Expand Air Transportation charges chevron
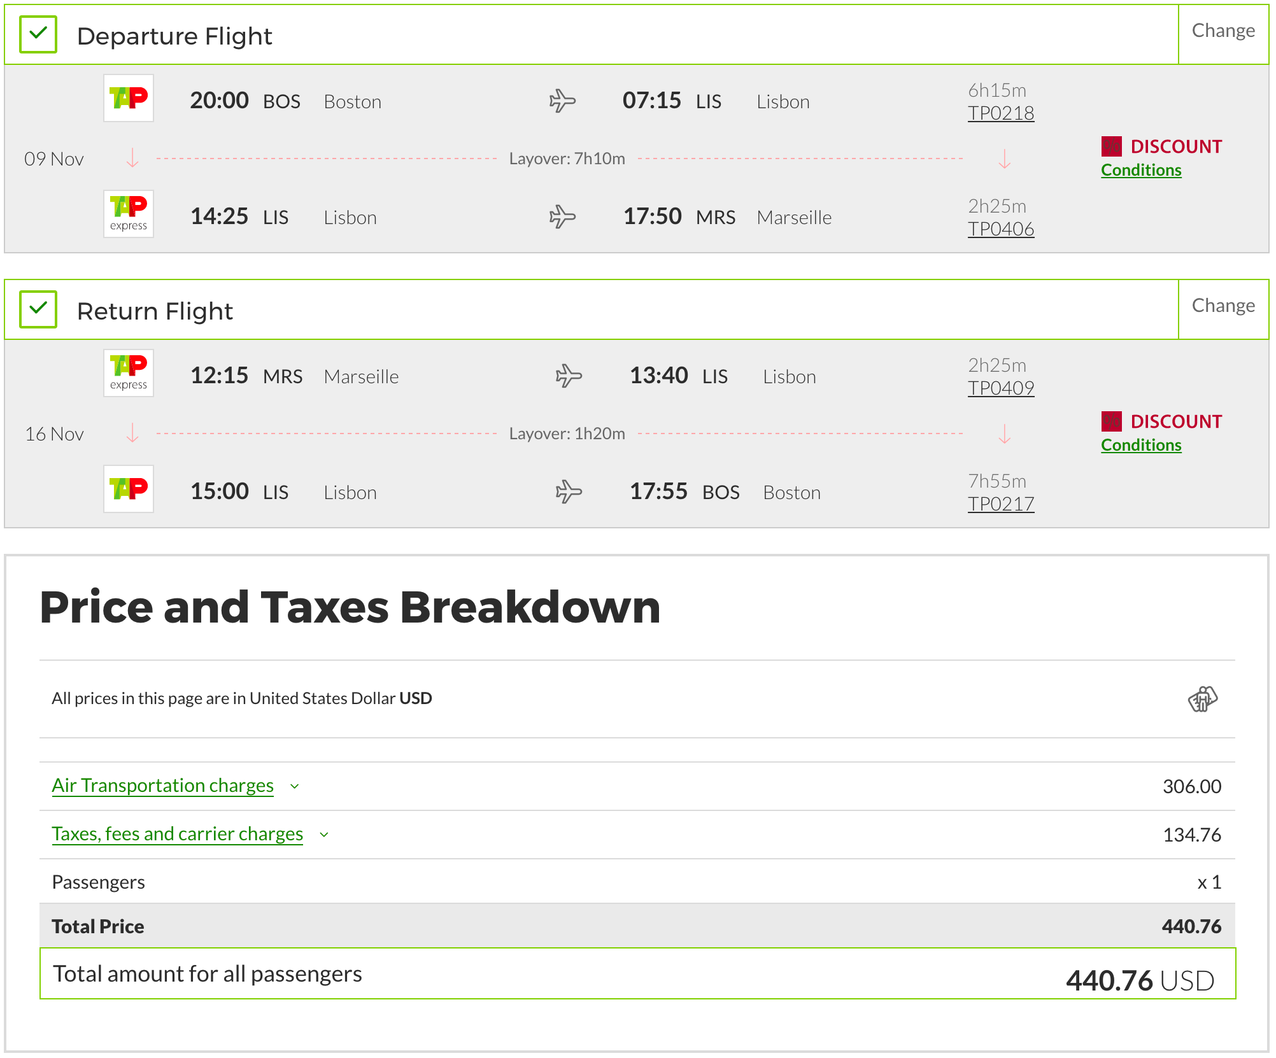Viewport: 1276px width, 1058px height. click(x=295, y=786)
